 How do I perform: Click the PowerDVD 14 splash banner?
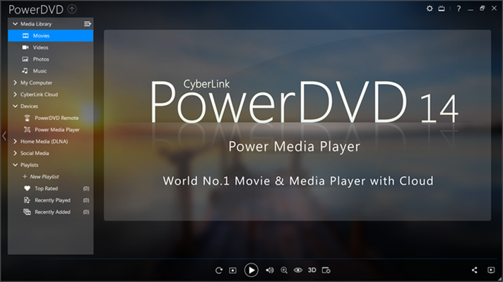point(297,125)
